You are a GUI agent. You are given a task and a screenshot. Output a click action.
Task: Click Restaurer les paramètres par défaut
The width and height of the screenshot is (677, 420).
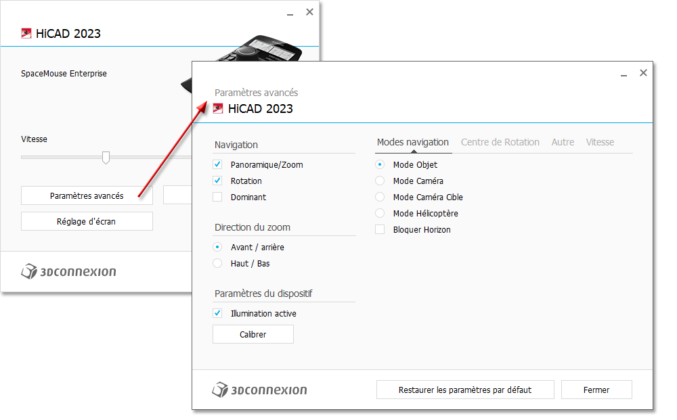pyautogui.click(x=465, y=390)
